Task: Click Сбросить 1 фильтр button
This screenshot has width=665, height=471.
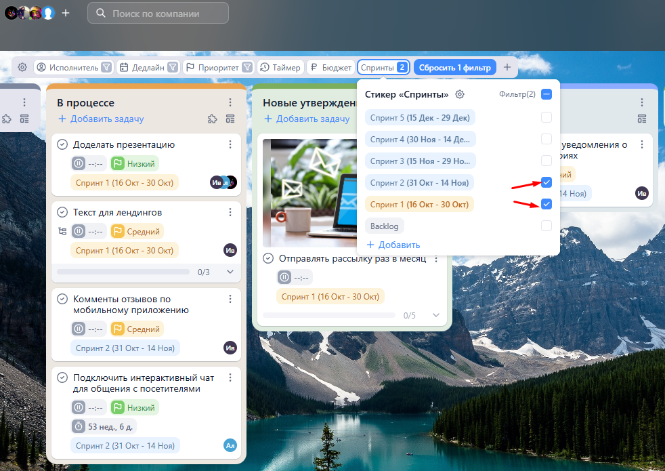Action: pos(454,67)
